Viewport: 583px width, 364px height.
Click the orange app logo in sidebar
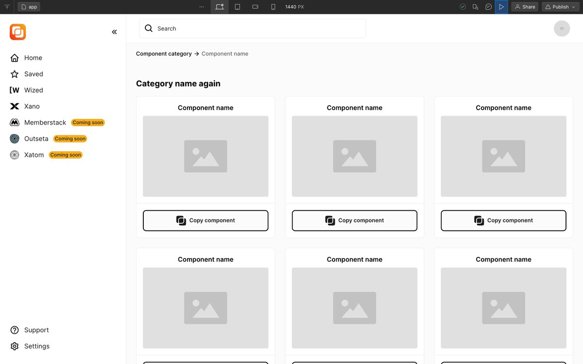[x=18, y=32]
